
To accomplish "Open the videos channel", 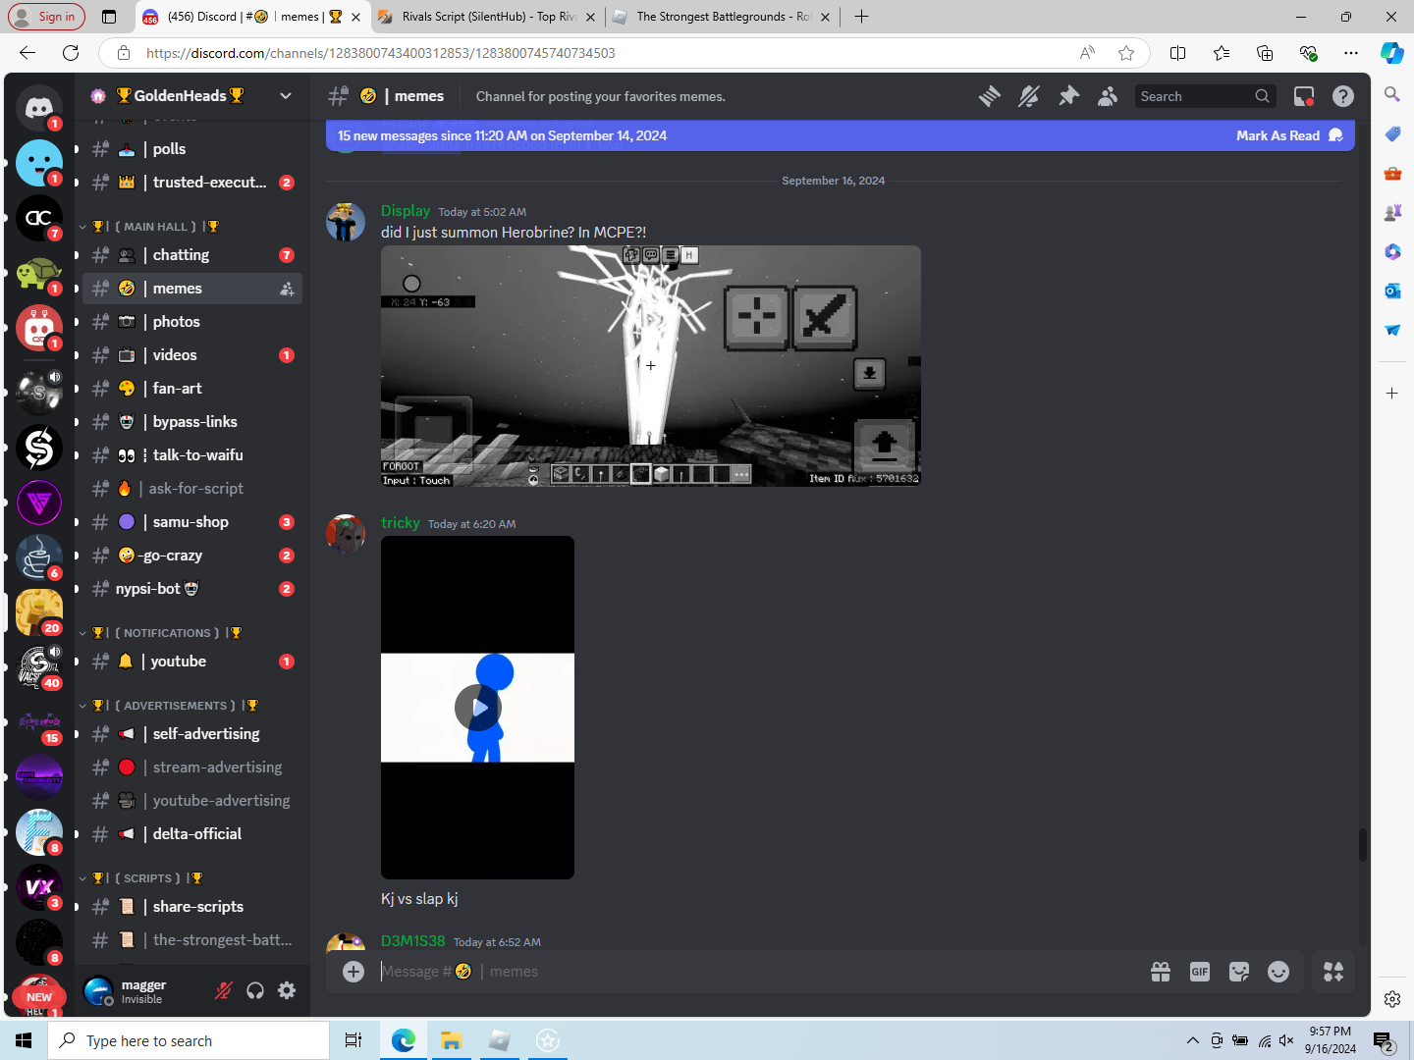I will coord(192,355).
